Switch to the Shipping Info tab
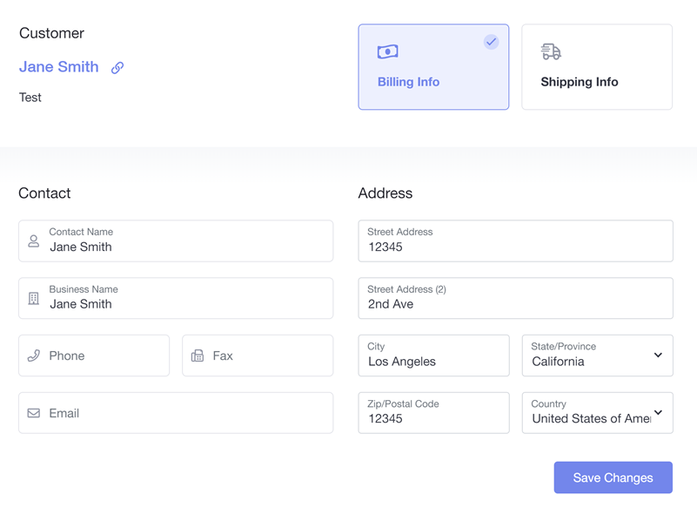 (597, 67)
